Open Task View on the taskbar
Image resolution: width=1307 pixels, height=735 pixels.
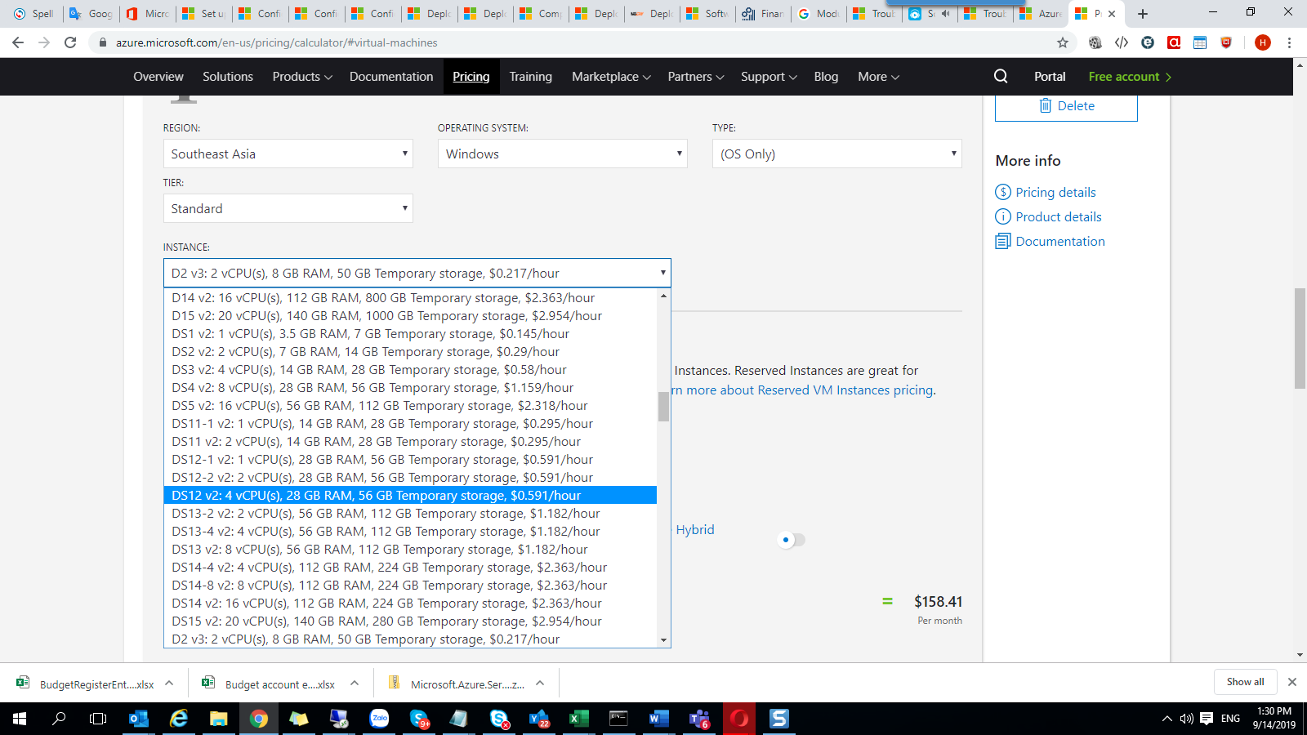(x=98, y=719)
